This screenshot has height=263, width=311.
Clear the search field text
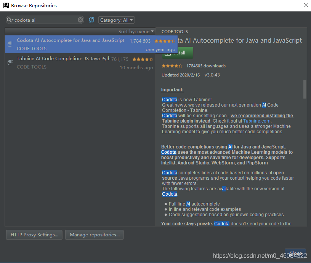coord(80,20)
